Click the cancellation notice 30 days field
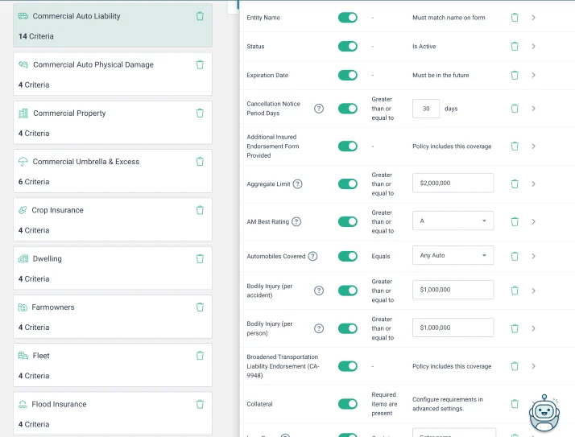The height and width of the screenshot is (437, 575). point(426,109)
